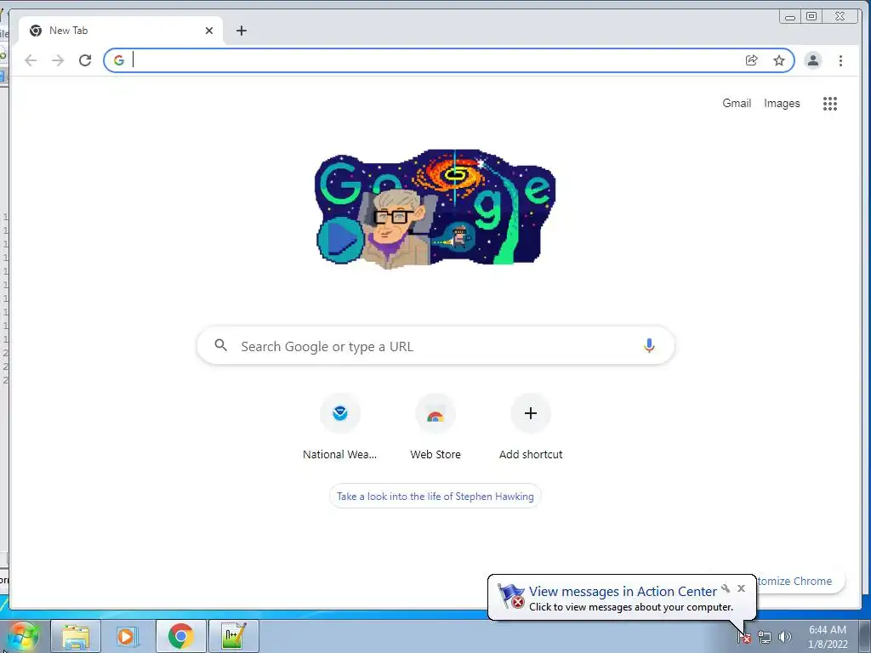871x653 pixels.
Task: Click the Action Center flag tray icon
Action: [x=744, y=638]
